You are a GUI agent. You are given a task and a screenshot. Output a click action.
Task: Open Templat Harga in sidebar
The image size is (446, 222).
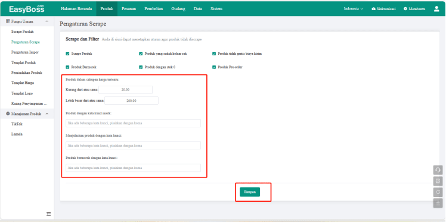(x=23, y=83)
